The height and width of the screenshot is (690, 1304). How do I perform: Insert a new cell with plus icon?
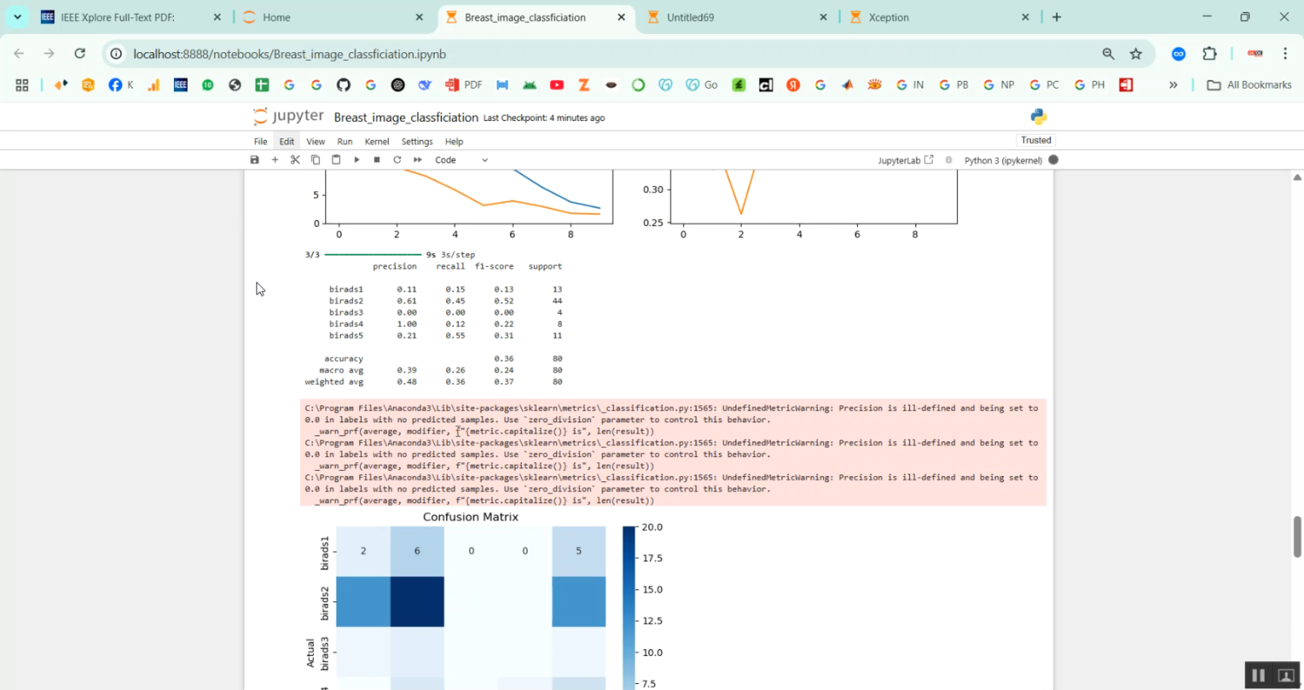[x=275, y=160]
